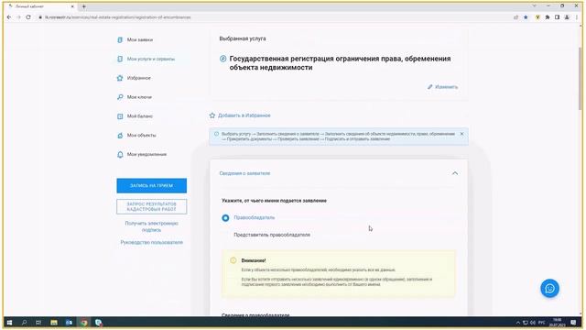Open the chat support bubble
The width and height of the screenshot is (586, 330).
549,288
